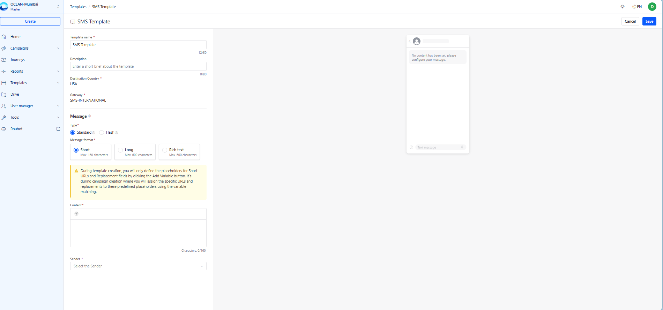
Task: Click the SMS-INTERNATIONAL gateway value
Action: point(88,100)
